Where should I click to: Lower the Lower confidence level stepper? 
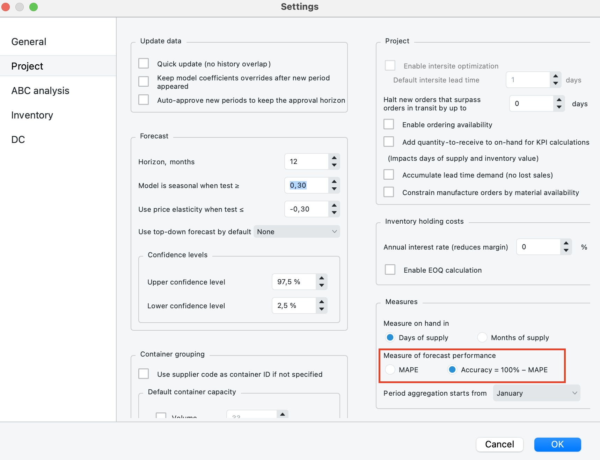(x=322, y=309)
